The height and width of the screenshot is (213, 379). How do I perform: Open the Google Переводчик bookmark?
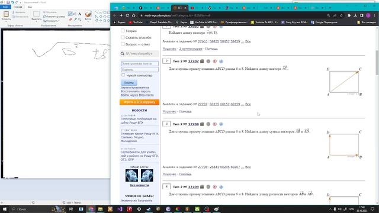tap(324, 22)
